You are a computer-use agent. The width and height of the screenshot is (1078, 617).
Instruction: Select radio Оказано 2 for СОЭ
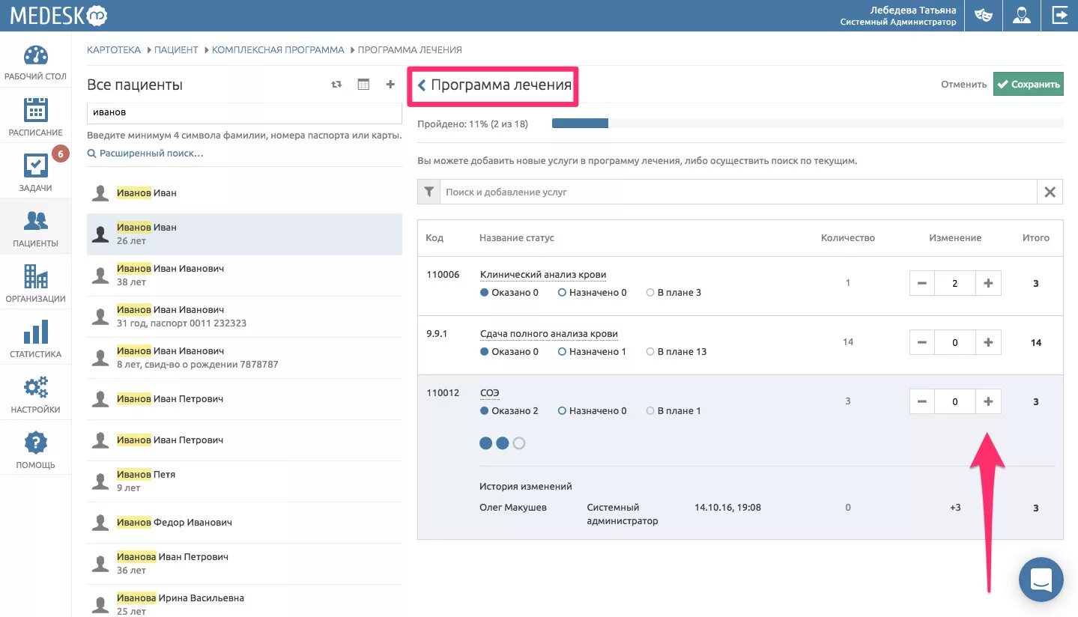(485, 410)
